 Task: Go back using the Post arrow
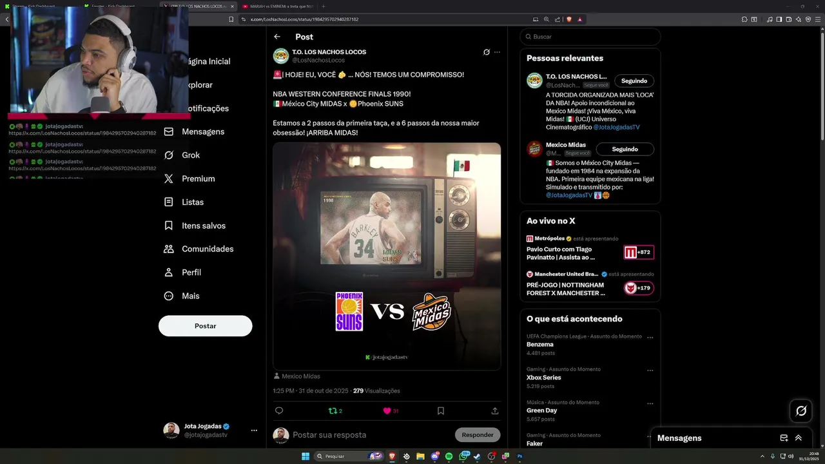tap(277, 37)
